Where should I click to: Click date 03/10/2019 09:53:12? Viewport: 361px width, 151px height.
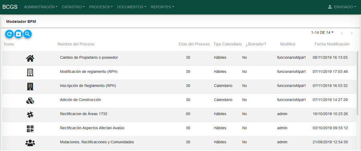click(x=330, y=128)
